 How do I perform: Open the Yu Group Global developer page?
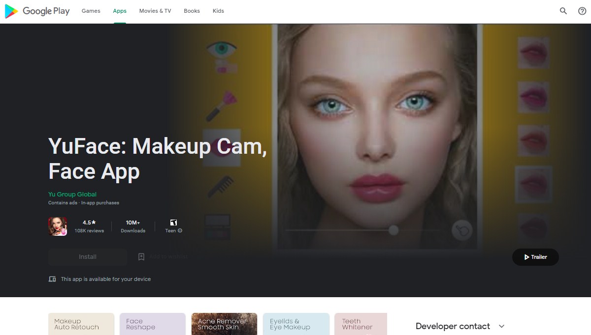[x=72, y=195]
